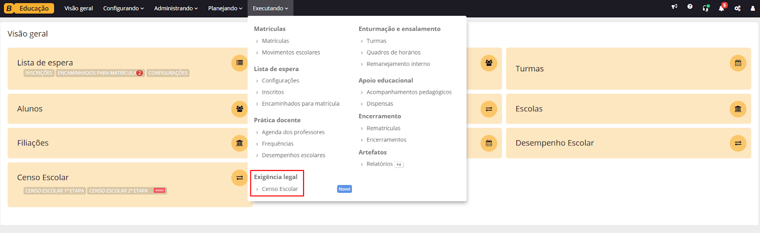Click the Artefatos section heading

click(372, 152)
